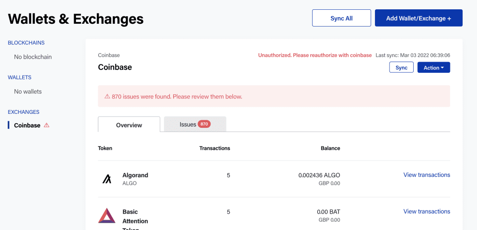Switch to the Issues tab

point(195,124)
